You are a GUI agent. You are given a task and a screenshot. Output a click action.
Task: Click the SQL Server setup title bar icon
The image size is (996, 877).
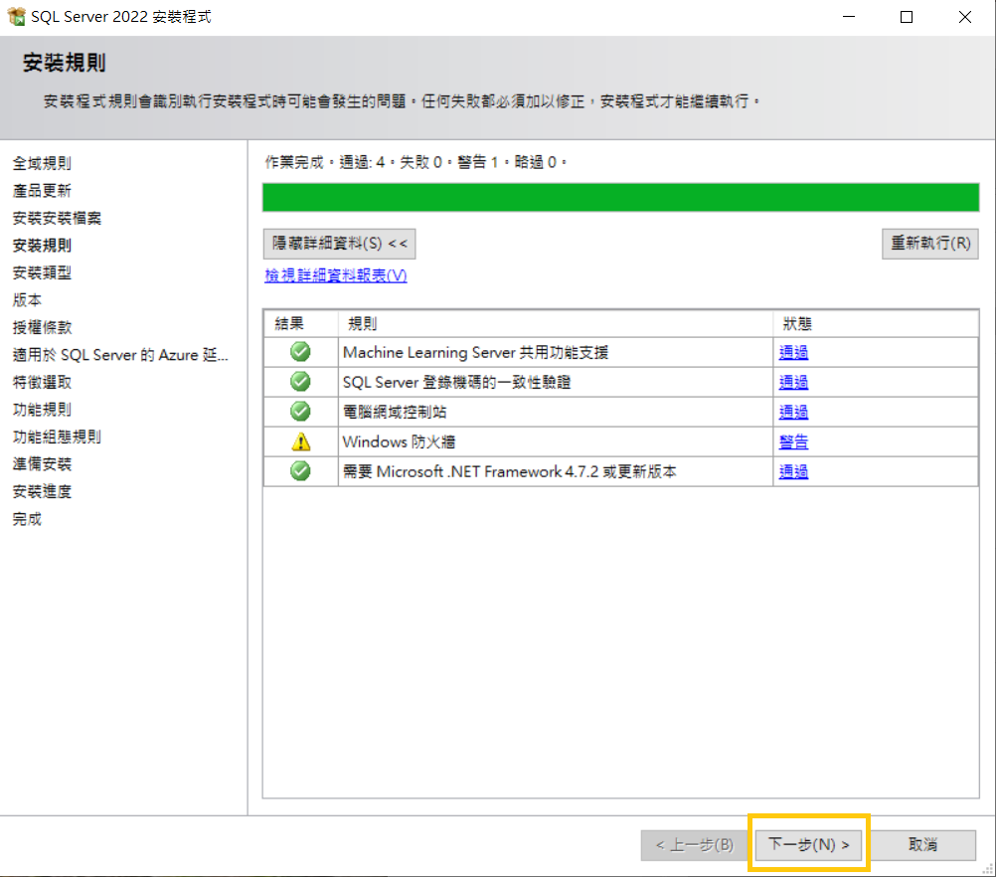(x=16, y=16)
